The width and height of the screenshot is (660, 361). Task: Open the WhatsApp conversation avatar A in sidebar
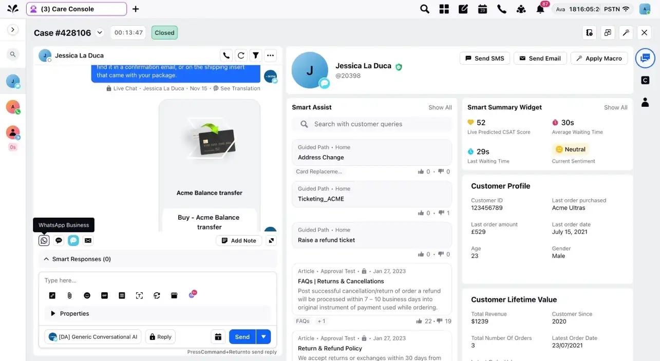13,107
